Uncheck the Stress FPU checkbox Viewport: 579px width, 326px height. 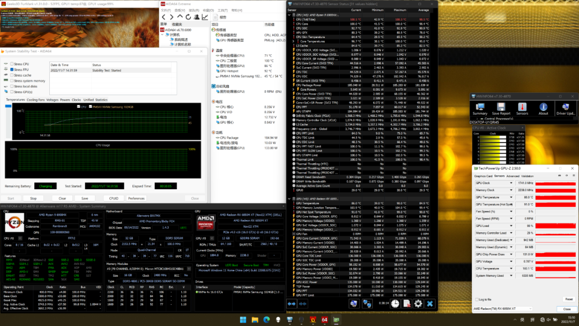pos(12,70)
